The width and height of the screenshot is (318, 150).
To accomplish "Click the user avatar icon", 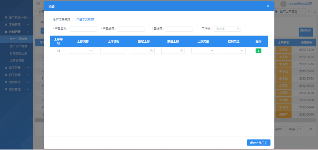I will pyautogui.click(x=283, y=4).
